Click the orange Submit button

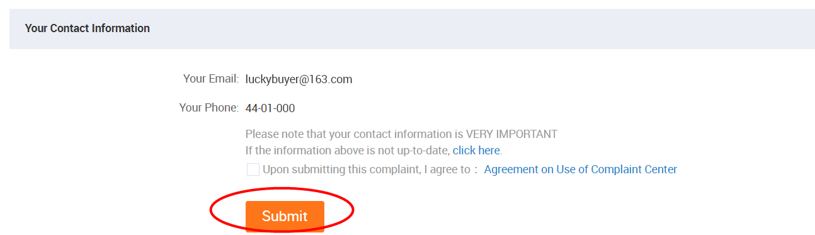coord(285,216)
